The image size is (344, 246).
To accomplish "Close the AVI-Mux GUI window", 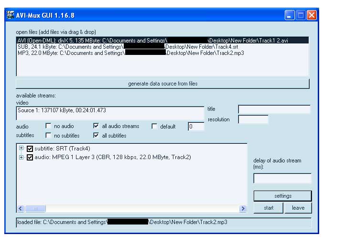I will tap(312, 15).
